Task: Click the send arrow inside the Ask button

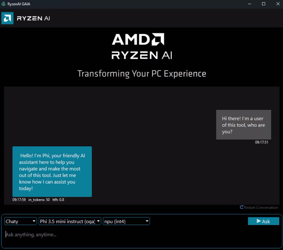Action: (x=259, y=221)
